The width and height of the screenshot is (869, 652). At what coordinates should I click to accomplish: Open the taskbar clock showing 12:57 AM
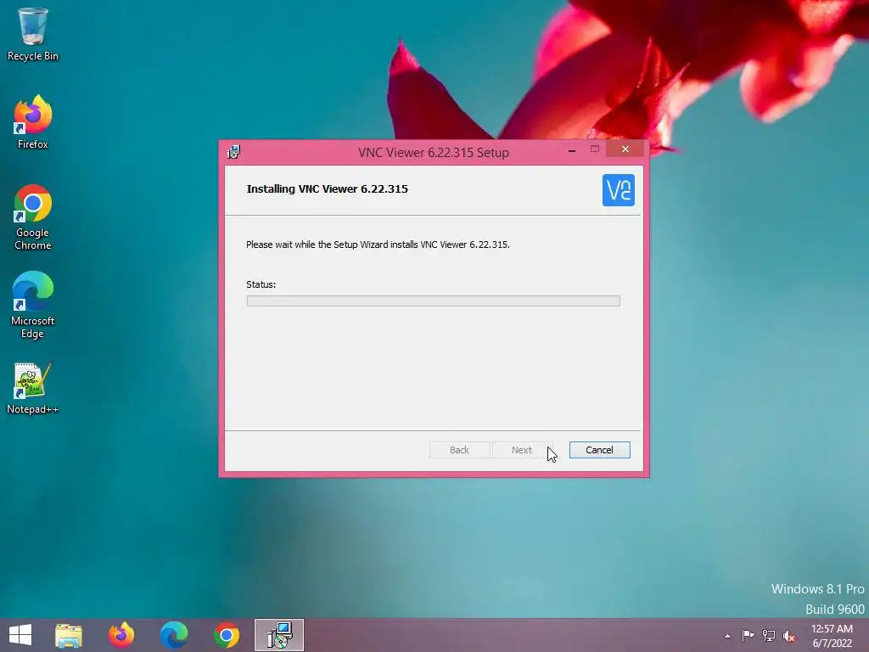coord(832,636)
